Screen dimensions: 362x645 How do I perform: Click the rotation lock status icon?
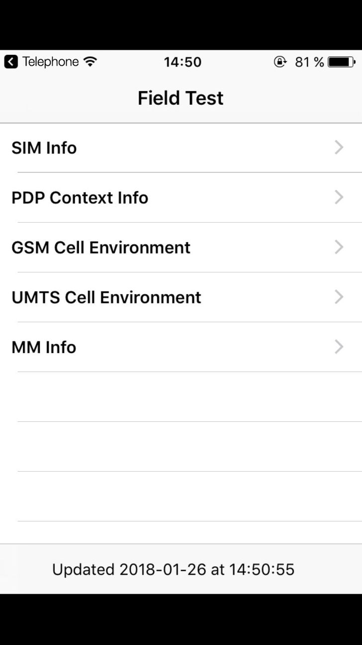point(280,62)
